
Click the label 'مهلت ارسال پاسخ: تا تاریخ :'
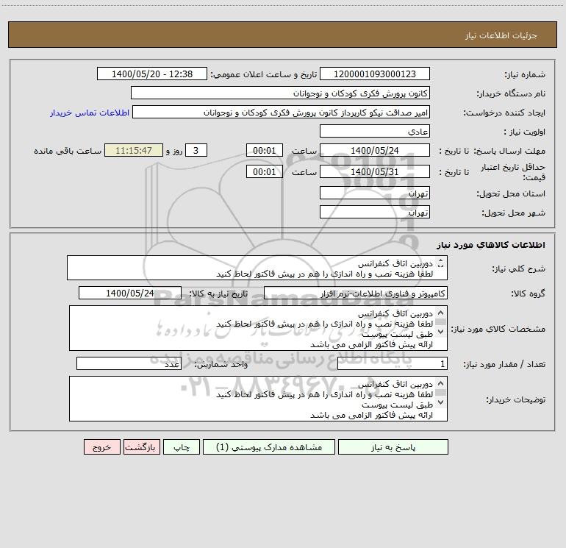(492, 151)
